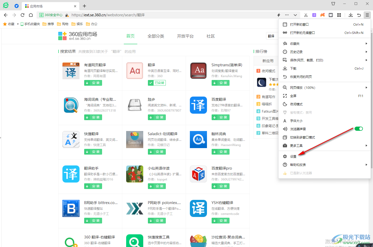
Task: Open a new tab with plus button
Action: point(84,6)
